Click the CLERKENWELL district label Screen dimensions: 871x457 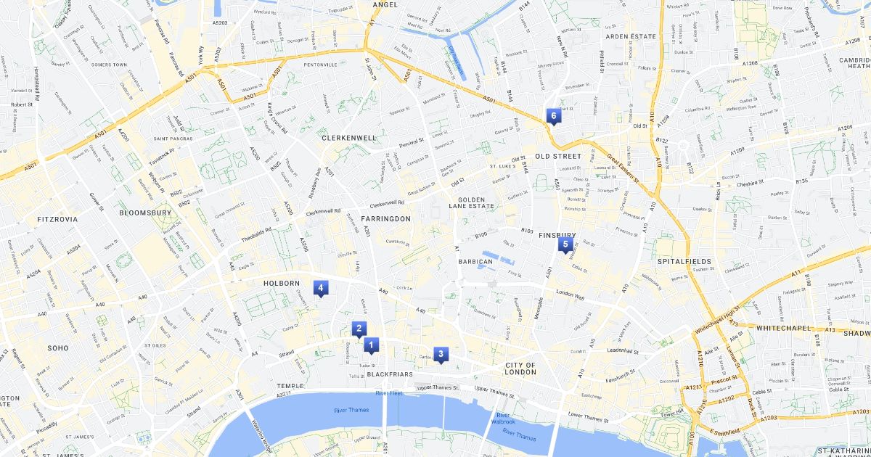(x=349, y=137)
